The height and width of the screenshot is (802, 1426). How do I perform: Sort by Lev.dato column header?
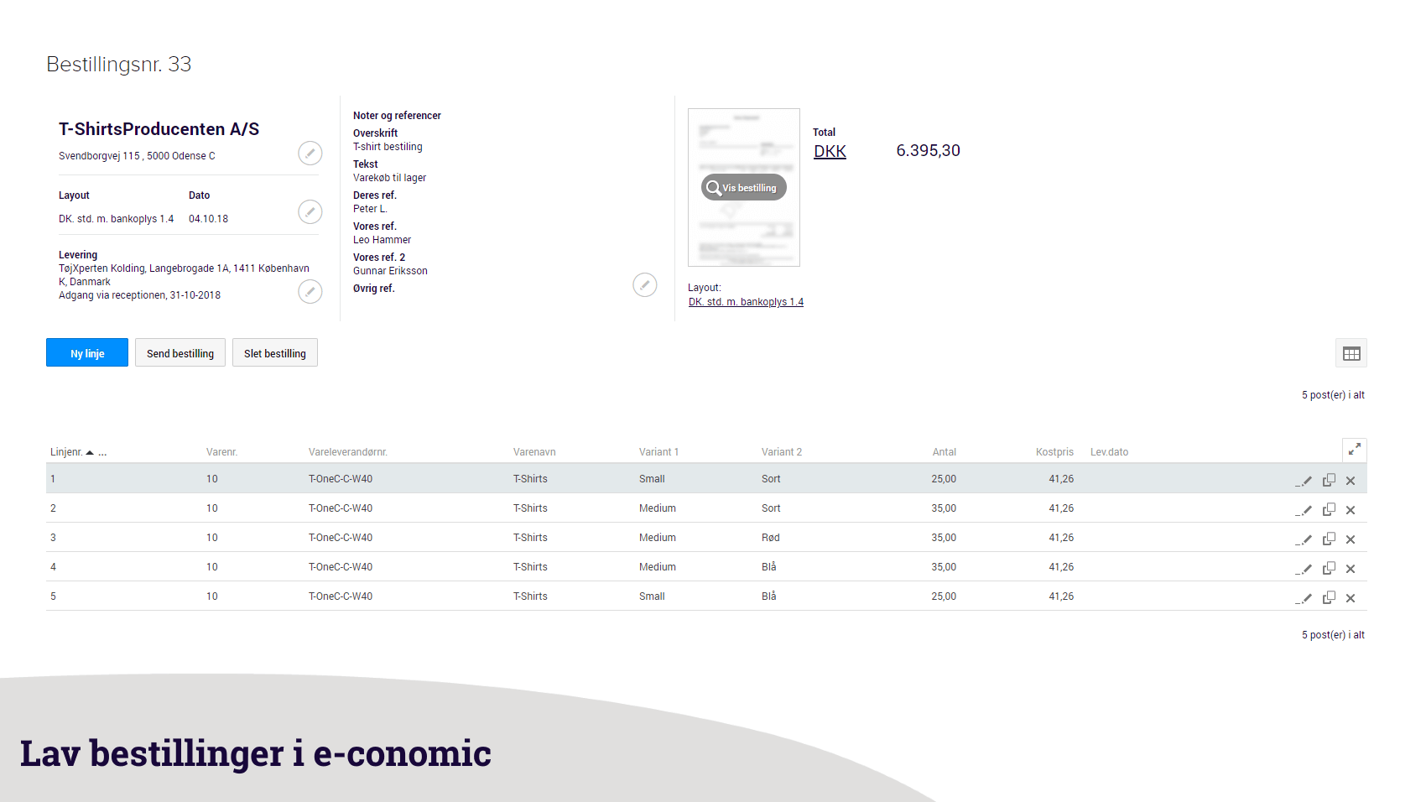(x=1109, y=452)
